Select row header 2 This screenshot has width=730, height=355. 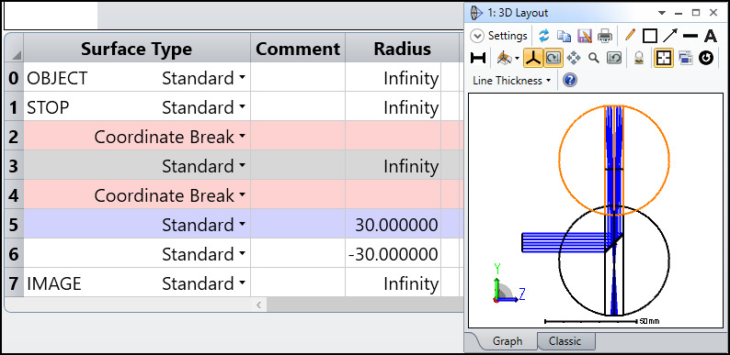pyautogui.click(x=14, y=137)
